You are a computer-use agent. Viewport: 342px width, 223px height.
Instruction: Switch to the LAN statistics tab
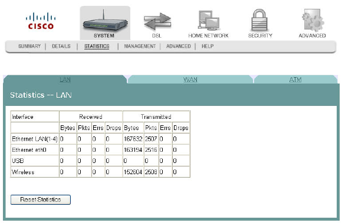coord(65,79)
